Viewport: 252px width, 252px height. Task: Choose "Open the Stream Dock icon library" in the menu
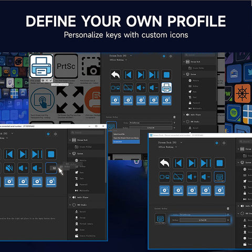126,138
